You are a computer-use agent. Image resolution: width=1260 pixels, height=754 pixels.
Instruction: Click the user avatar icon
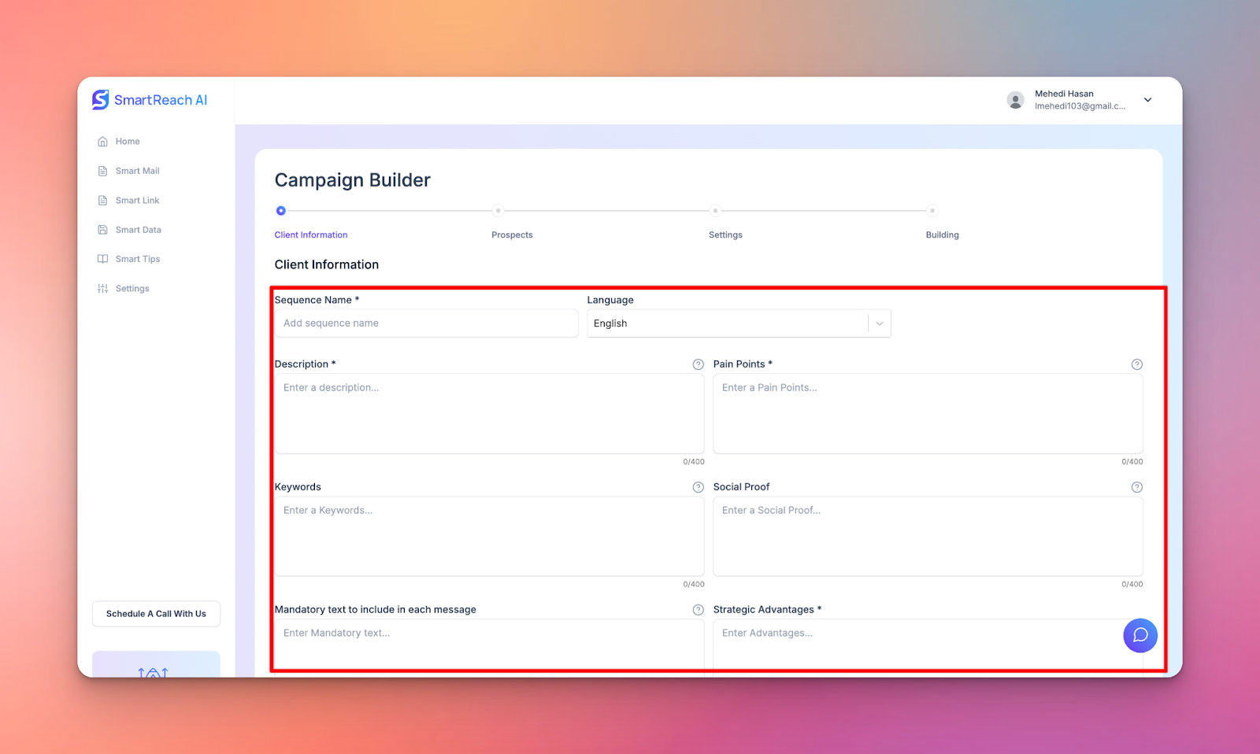(1015, 100)
